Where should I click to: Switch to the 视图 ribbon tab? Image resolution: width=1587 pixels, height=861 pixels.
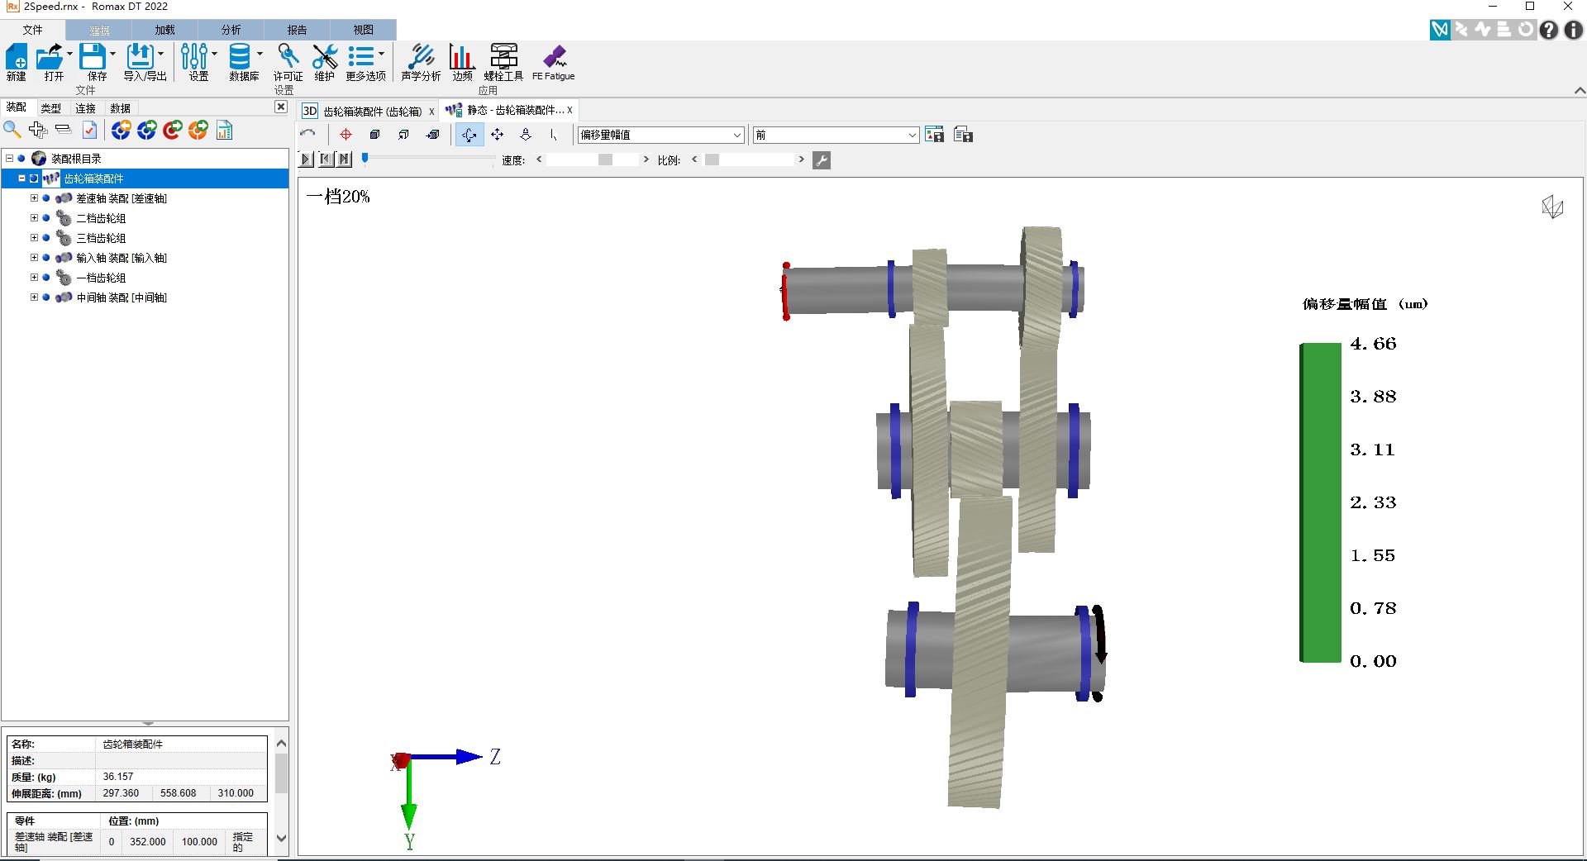click(364, 30)
